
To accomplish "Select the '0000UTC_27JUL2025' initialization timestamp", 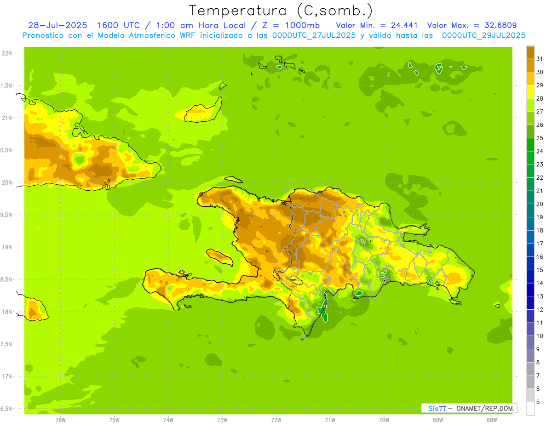I will [314, 35].
